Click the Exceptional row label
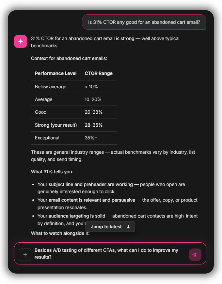Viewport: 222px width, 284px height. (47, 138)
